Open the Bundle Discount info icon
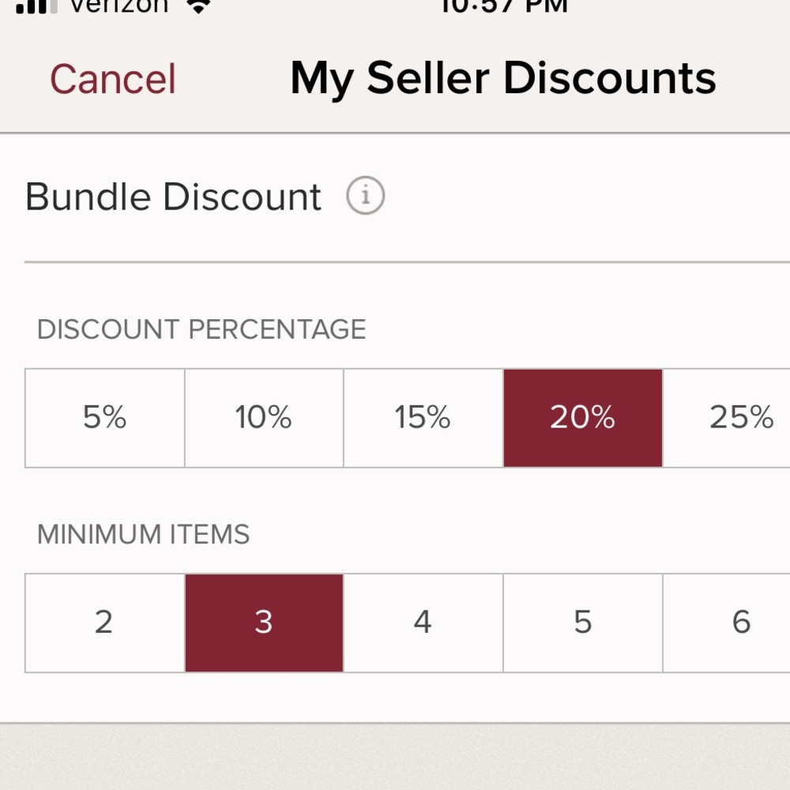The width and height of the screenshot is (790, 790). 365,196
